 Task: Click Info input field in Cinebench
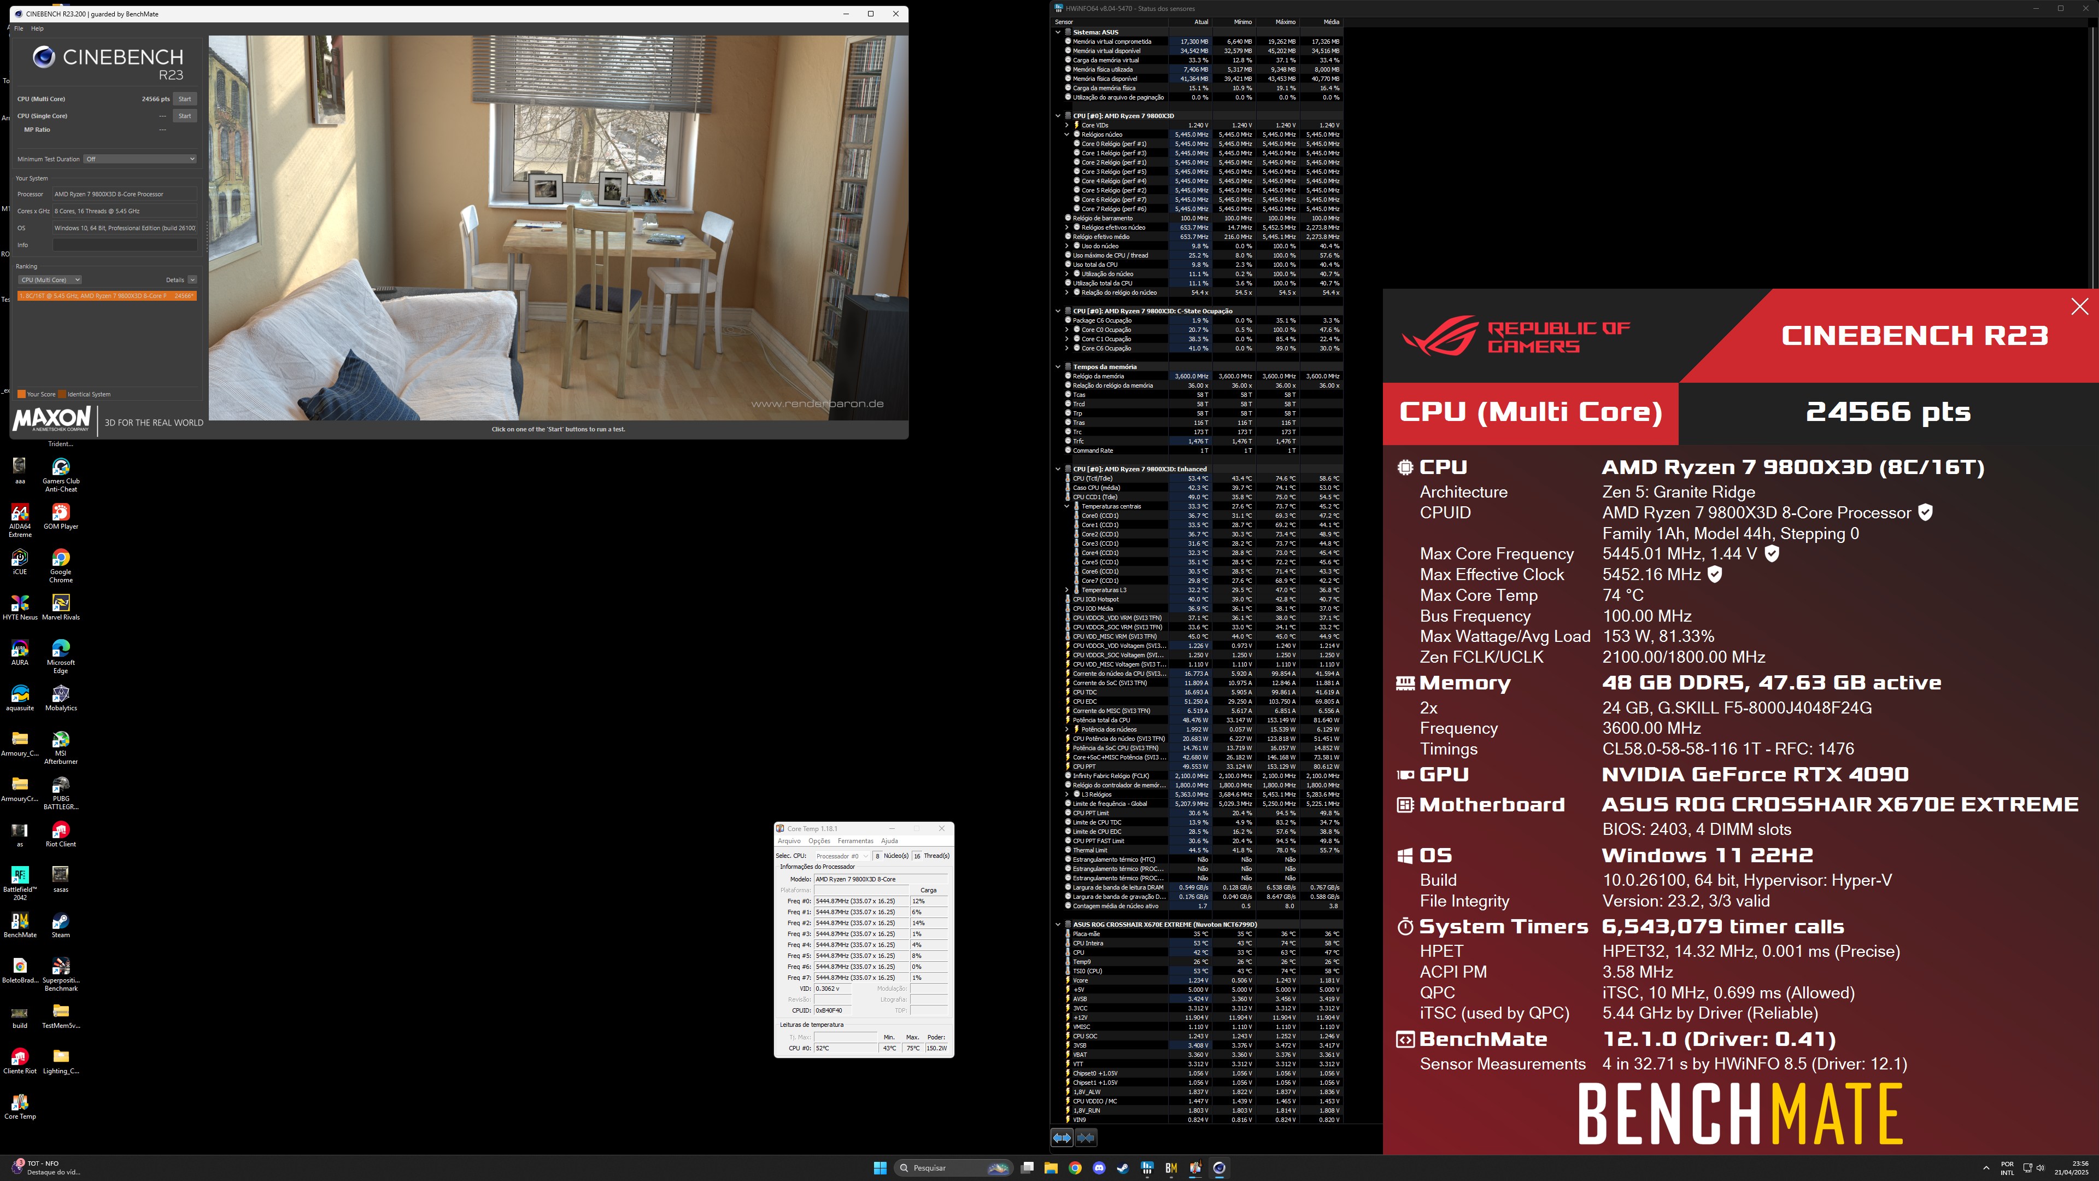pyautogui.click(x=125, y=245)
